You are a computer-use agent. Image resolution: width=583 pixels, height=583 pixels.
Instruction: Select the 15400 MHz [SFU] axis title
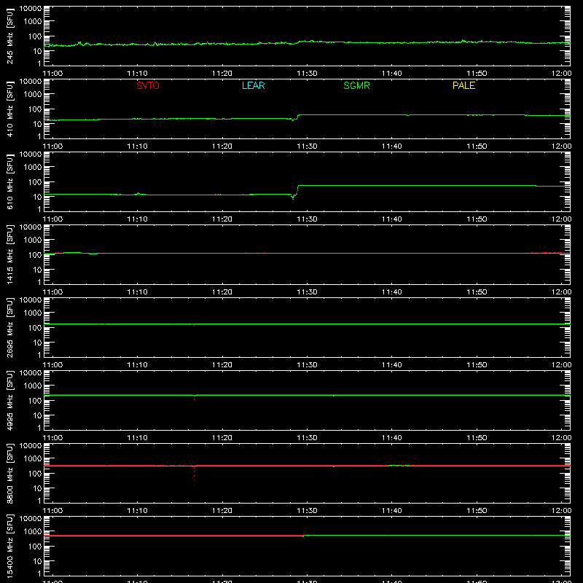click(9, 546)
